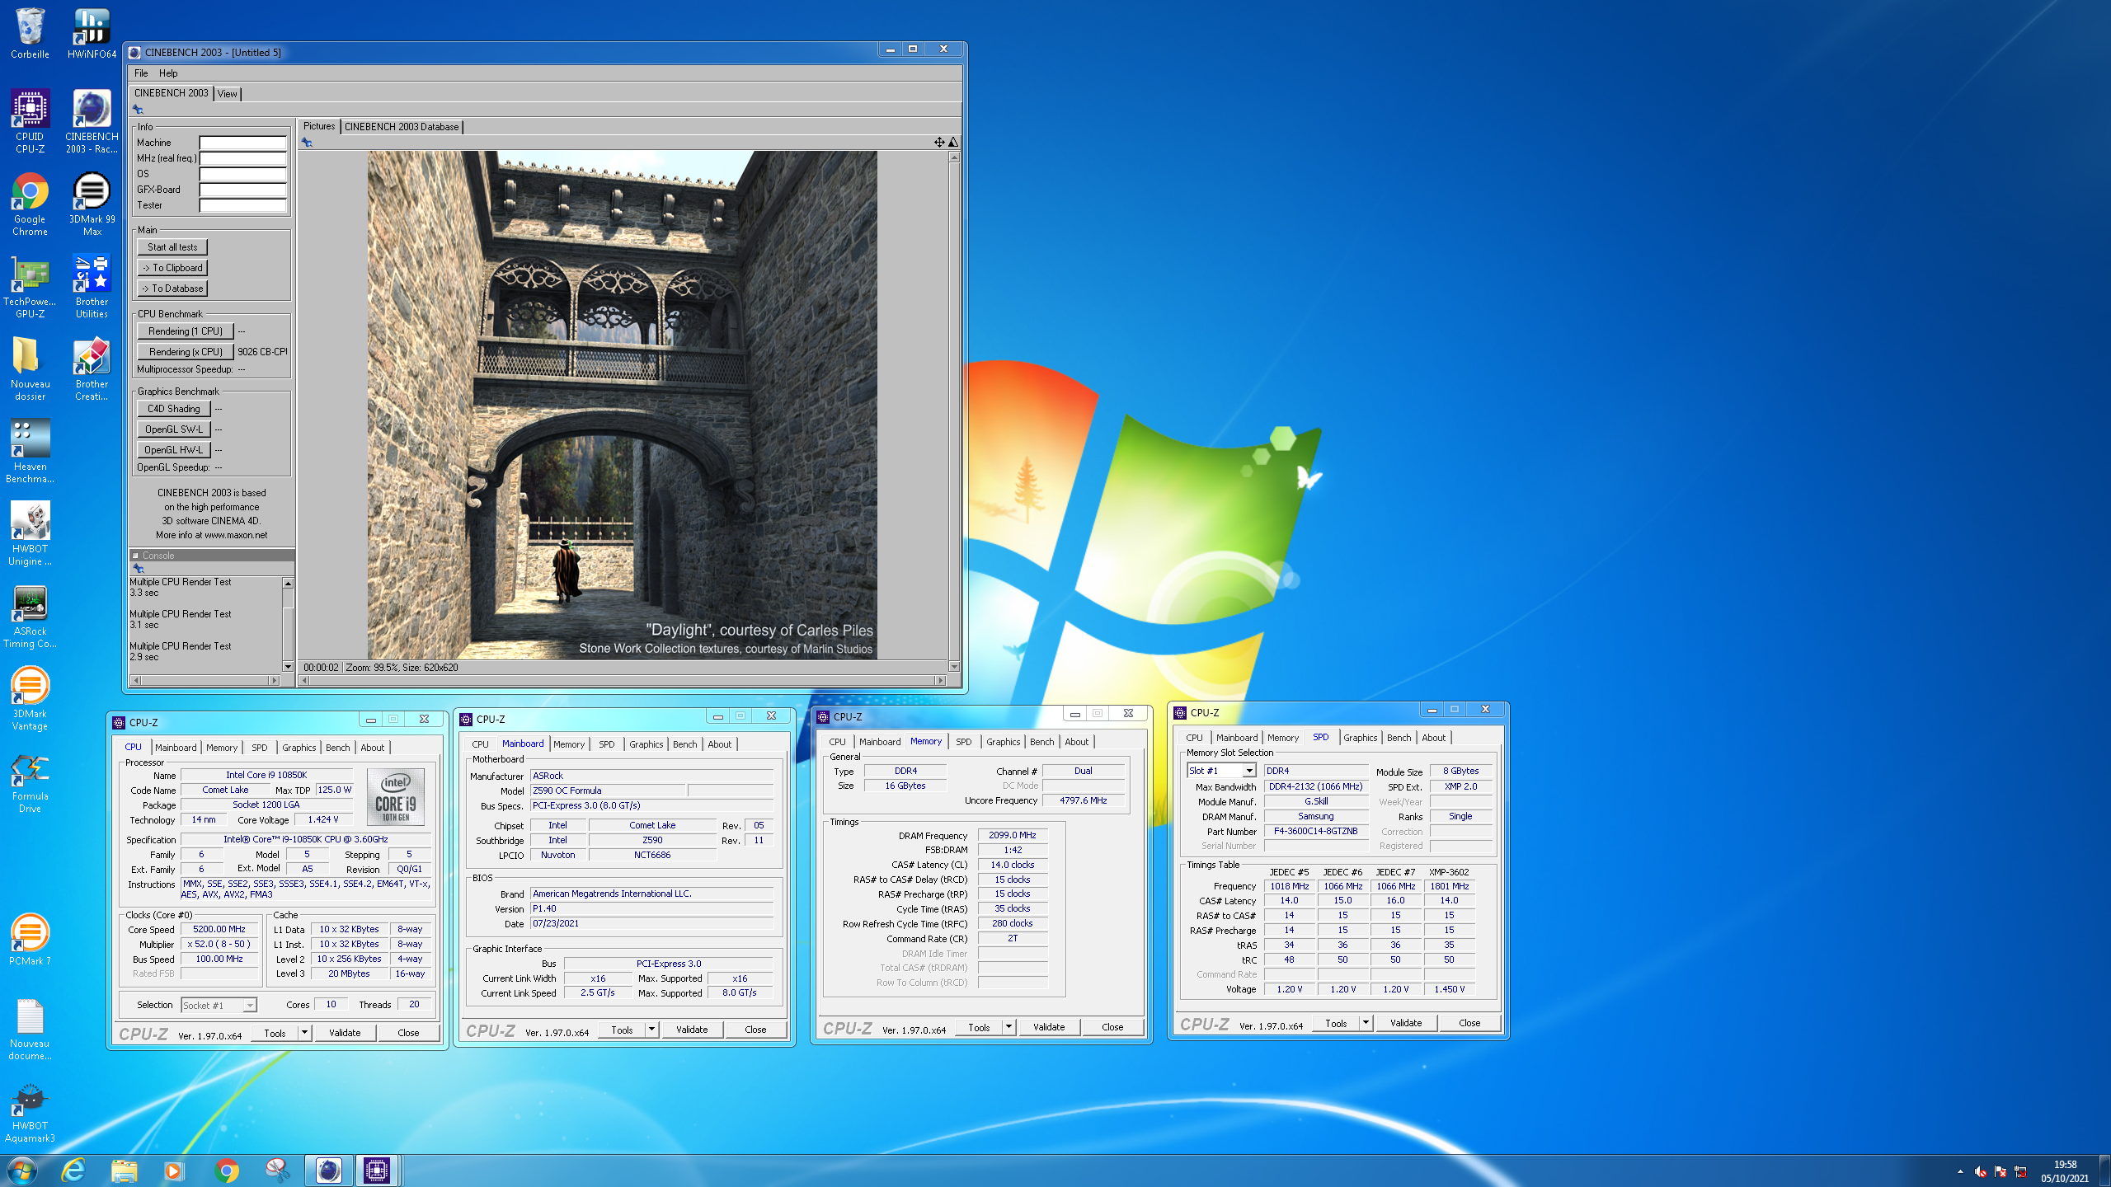This screenshot has width=2111, height=1187.
Task: Open ASRock Timing Configurator icon
Action: 30,616
